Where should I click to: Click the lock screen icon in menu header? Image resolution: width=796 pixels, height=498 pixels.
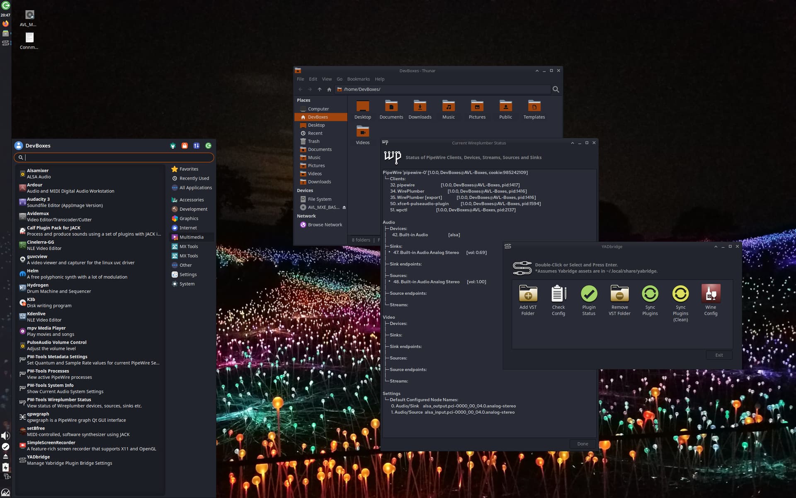tap(184, 146)
